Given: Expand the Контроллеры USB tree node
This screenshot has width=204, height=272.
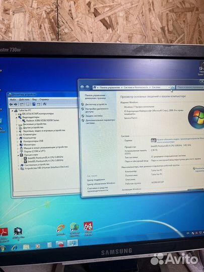Looking at the screenshot, I should point(18,142).
